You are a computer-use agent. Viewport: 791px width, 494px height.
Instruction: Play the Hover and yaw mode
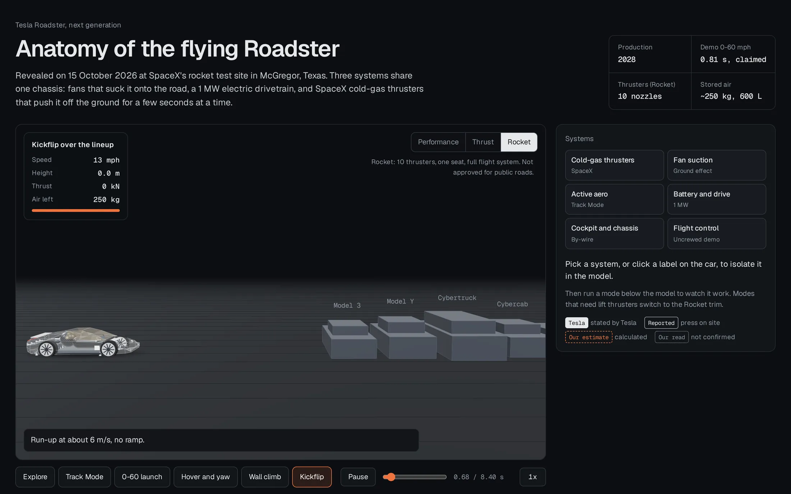pos(205,477)
